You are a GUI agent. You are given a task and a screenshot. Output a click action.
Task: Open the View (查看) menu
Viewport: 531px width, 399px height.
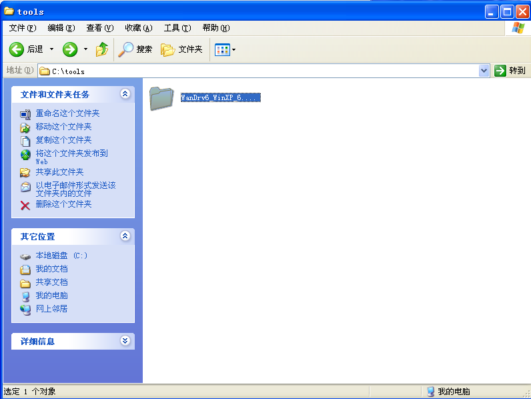tap(99, 28)
